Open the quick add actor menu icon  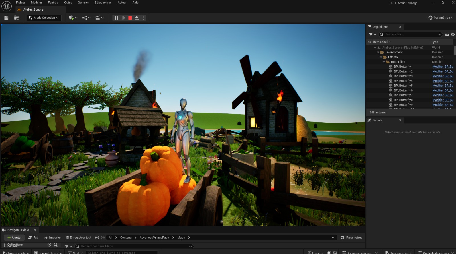point(73,18)
